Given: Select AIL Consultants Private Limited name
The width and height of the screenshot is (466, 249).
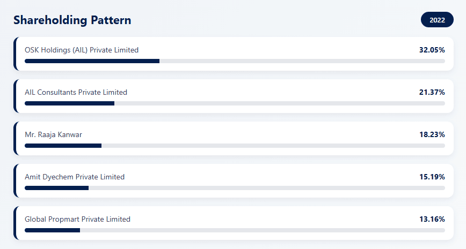Looking at the screenshot, I should pos(76,92).
